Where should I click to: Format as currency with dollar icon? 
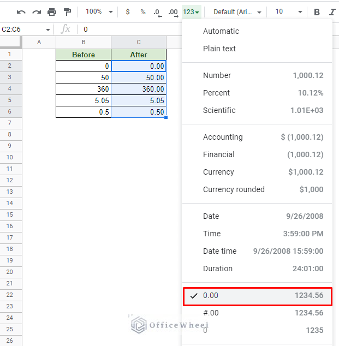[128, 11]
